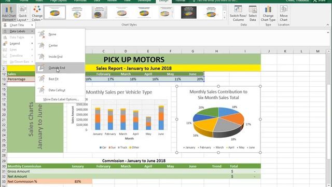Choose Data Callout label option
The width and height of the screenshot is (332, 187).
click(60, 90)
